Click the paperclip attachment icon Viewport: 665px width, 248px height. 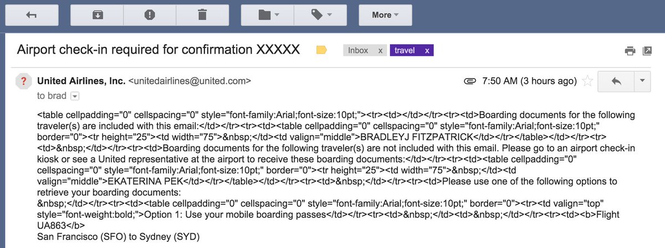click(470, 81)
